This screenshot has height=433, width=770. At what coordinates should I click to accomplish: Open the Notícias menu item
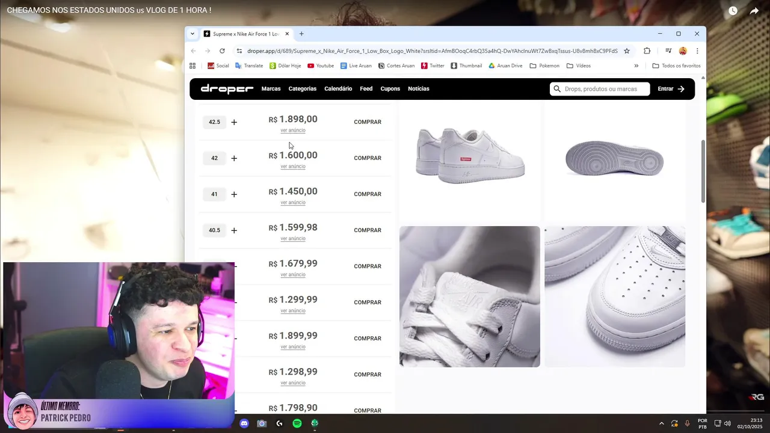pyautogui.click(x=419, y=89)
